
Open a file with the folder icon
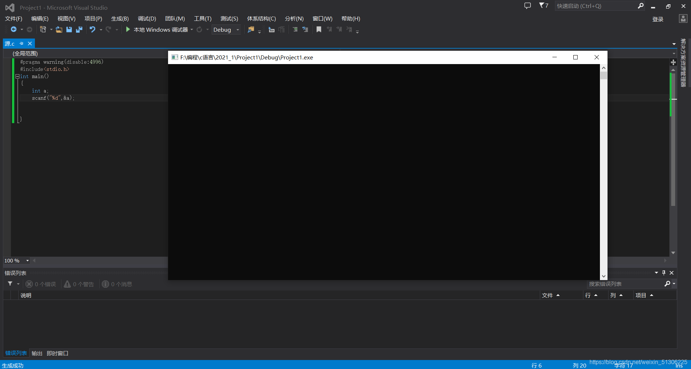coord(59,30)
